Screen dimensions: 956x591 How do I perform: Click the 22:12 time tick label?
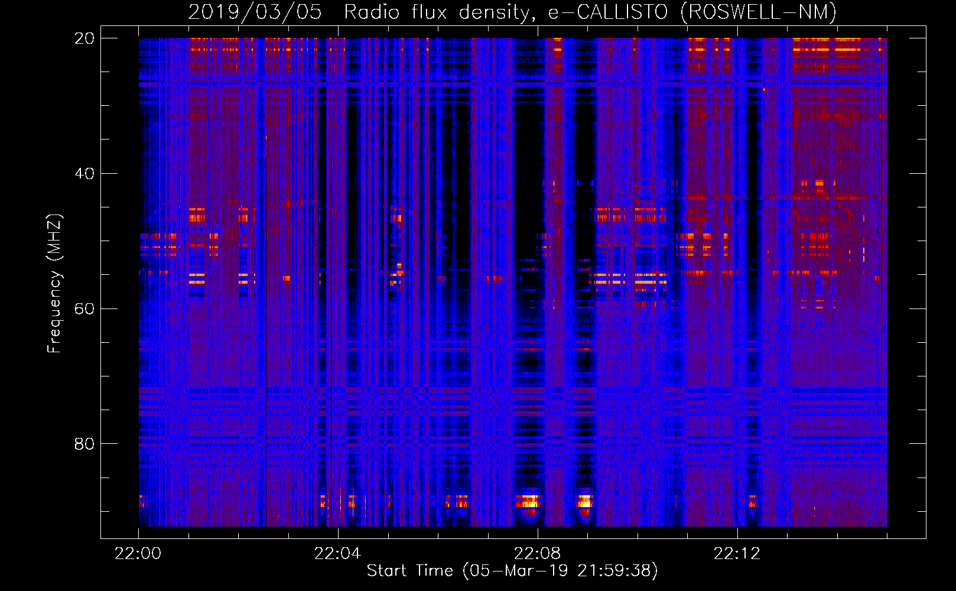tap(737, 554)
